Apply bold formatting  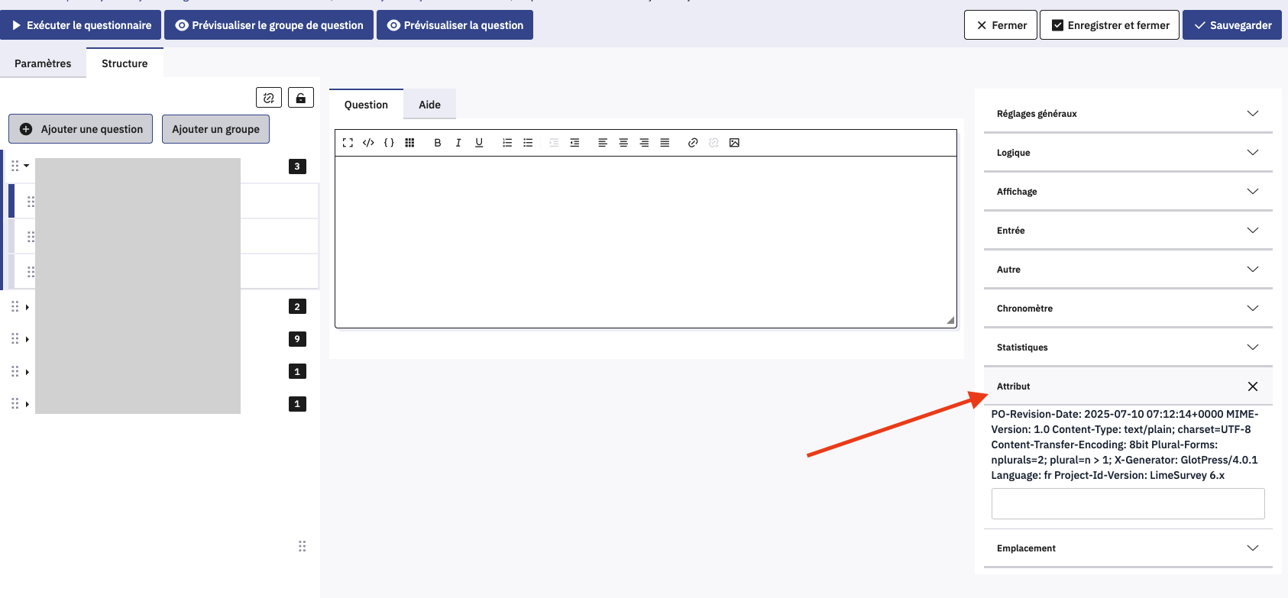pos(438,143)
